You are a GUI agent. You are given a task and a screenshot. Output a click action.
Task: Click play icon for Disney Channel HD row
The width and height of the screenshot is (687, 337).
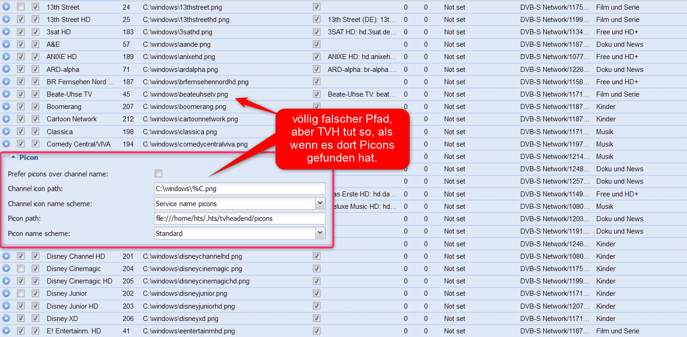pos(6,256)
